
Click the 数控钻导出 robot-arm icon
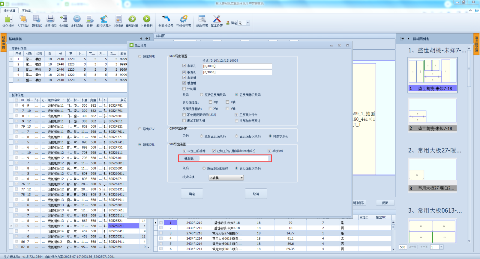104,19
